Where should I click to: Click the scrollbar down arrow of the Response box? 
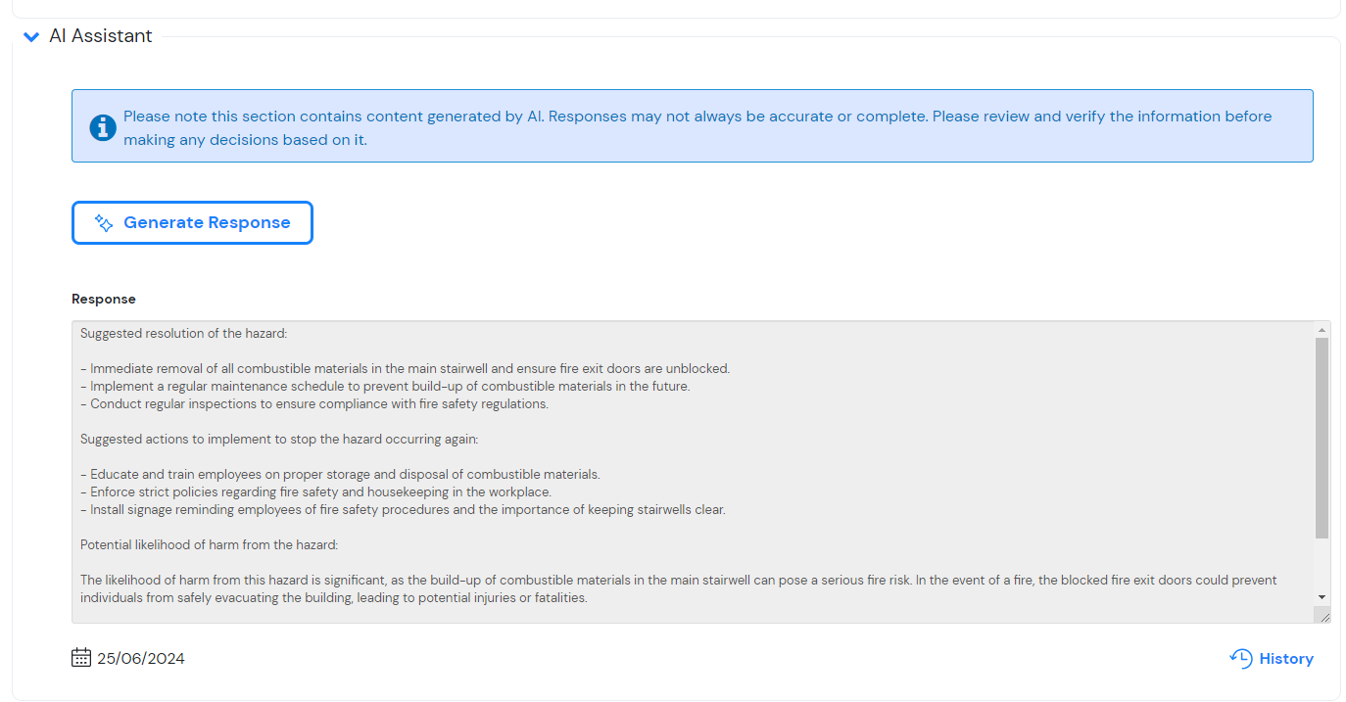1322,596
